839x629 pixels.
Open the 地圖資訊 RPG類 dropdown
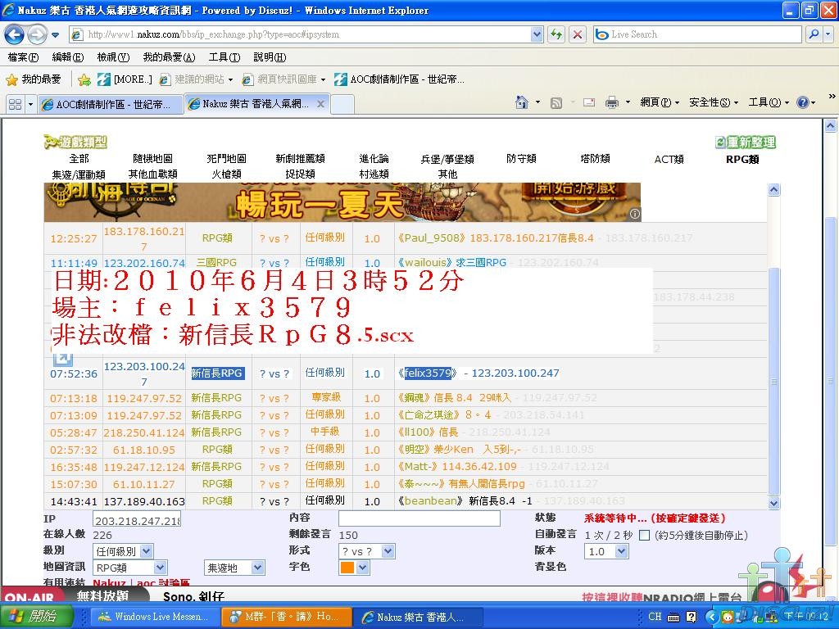point(129,568)
